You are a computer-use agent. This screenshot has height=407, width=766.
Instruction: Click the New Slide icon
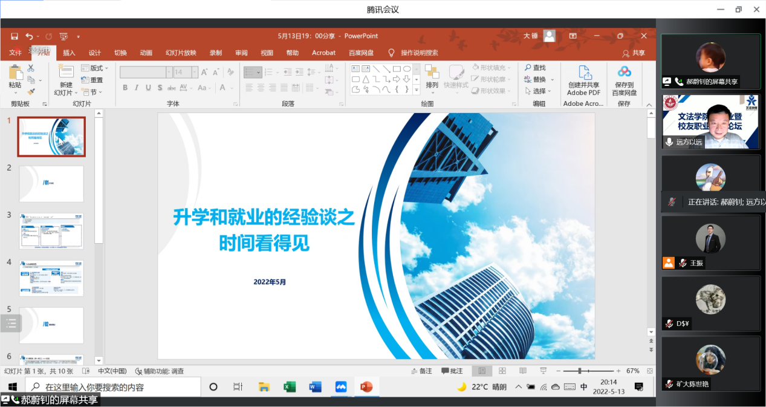[65, 72]
